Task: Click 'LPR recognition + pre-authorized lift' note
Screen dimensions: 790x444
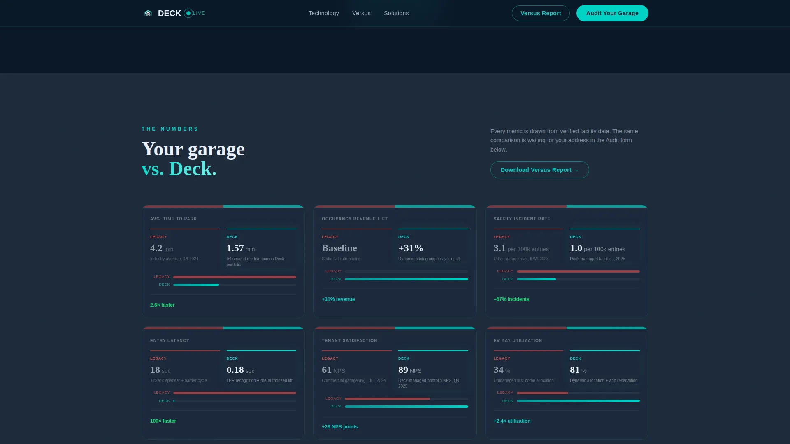Action: point(259,381)
